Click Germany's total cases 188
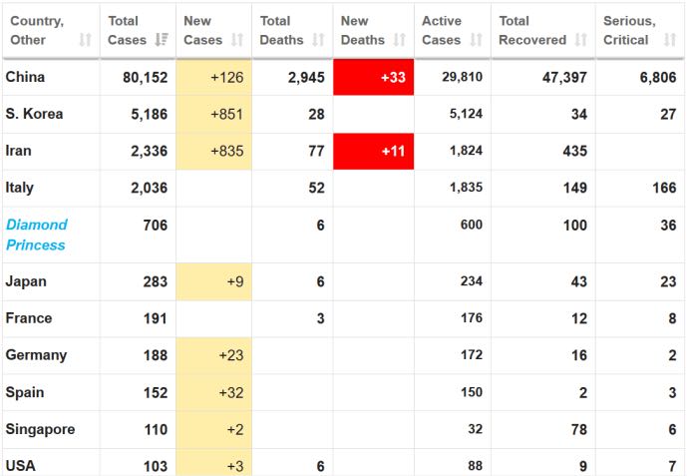Image resolution: width=687 pixels, height=476 pixels. coord(156,355)
